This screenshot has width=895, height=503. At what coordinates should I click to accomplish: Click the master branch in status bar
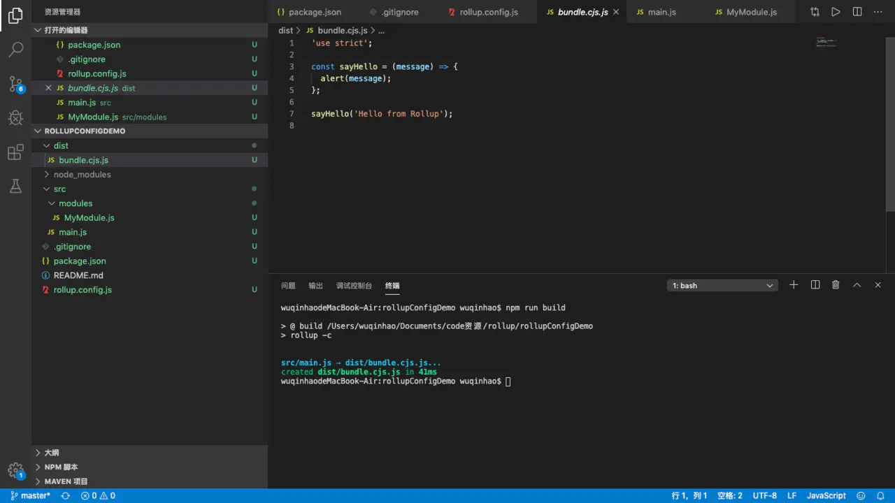click(31, 495)
